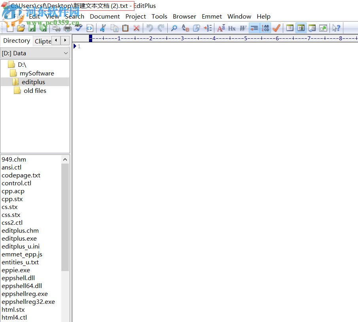This screenshot has width=358, height=322.
Task: Toggle the Output window icon
Action: pyautogui.click(x=312, y=28)
